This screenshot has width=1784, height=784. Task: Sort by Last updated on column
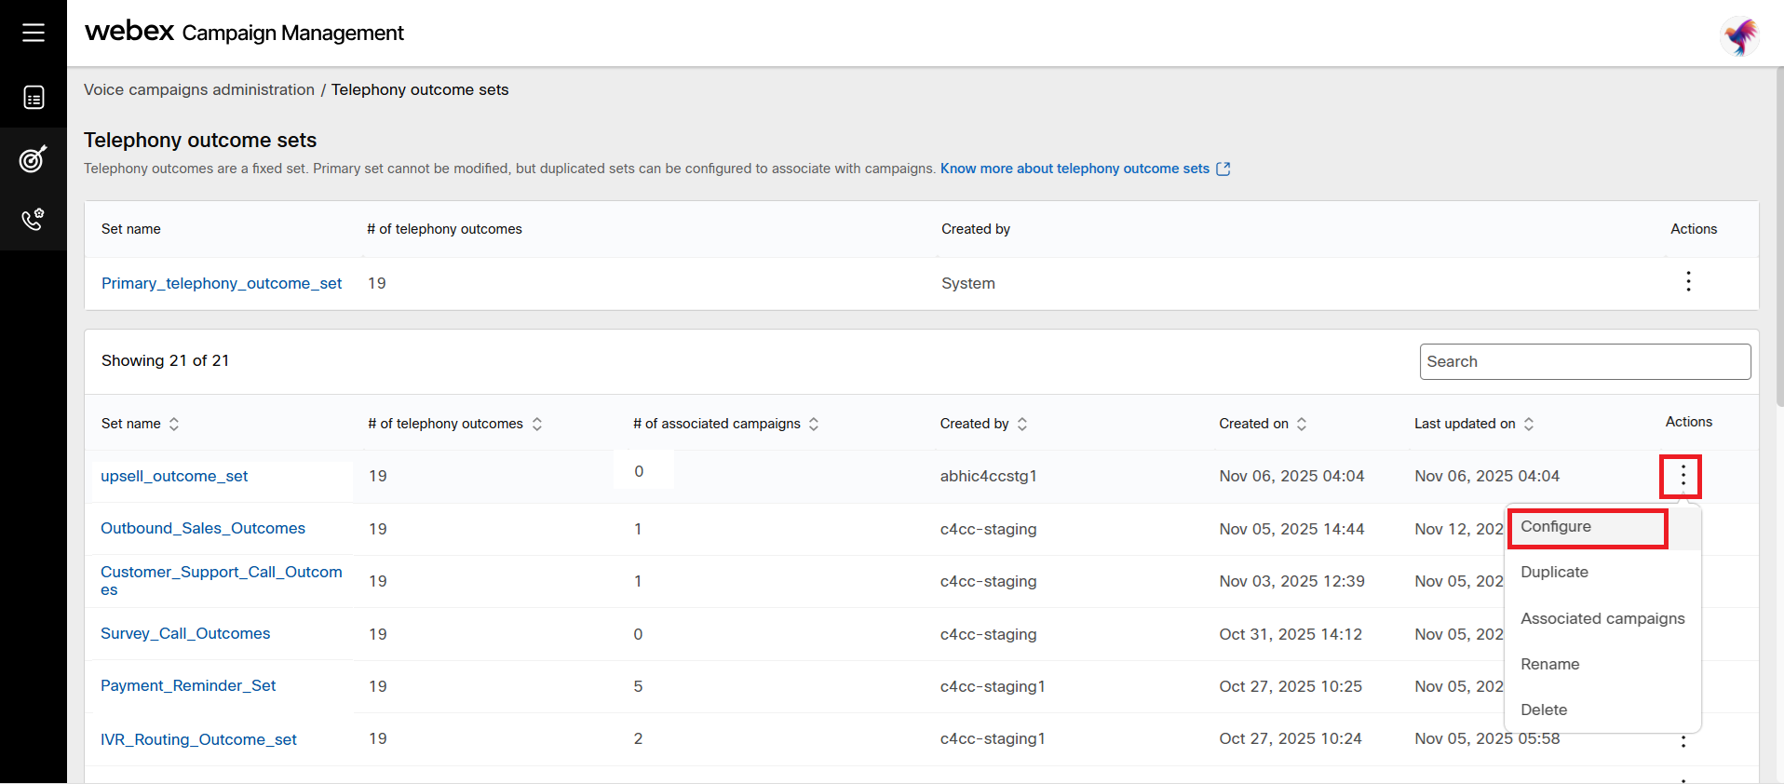coord(1529,424)
